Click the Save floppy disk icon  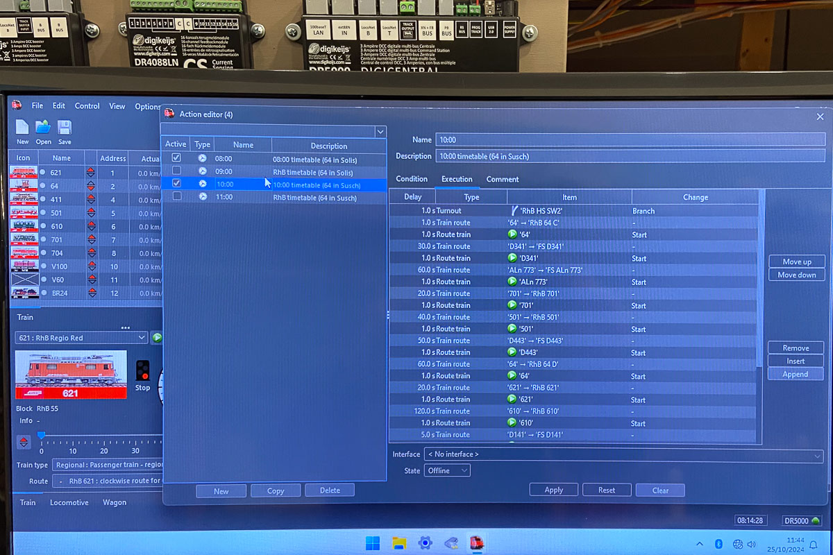click(x=65, y=128)
